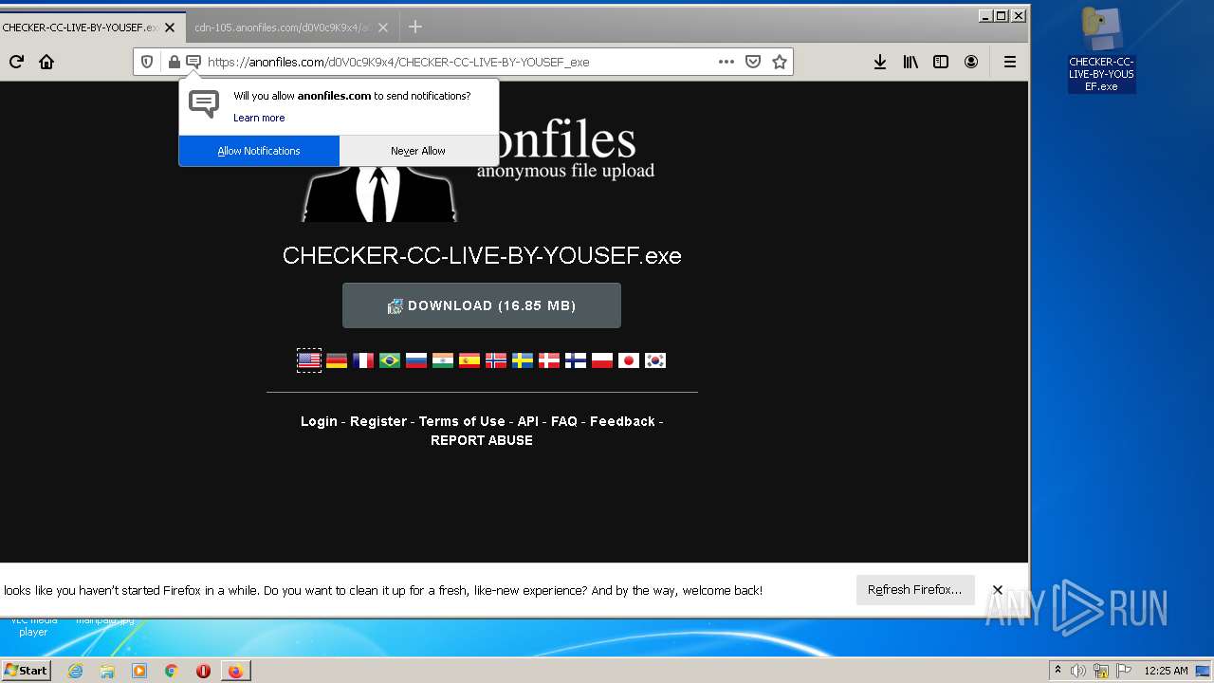1214x683 pixels.
Task: Launch Opera from taskbar
Action: click(203, 671)
